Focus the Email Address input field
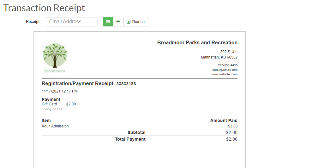 pyautogui.click(x=72, y=22)
